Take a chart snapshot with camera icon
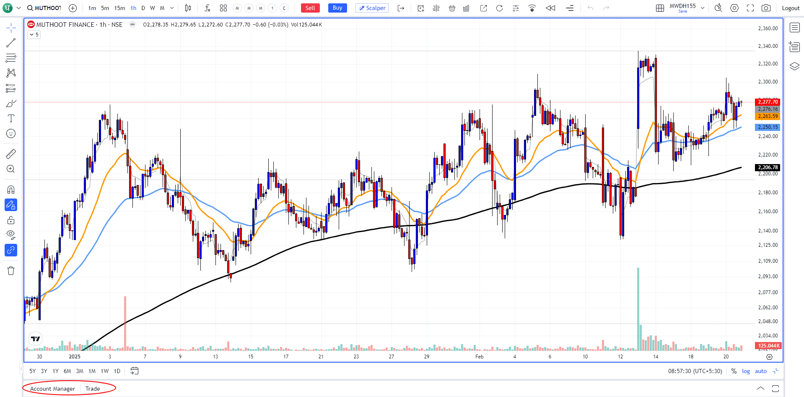 click(766, 8)
